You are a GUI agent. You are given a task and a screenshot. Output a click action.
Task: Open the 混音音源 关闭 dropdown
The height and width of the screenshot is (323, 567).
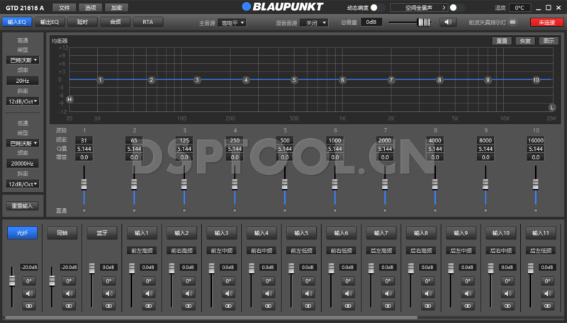(314, 23)
